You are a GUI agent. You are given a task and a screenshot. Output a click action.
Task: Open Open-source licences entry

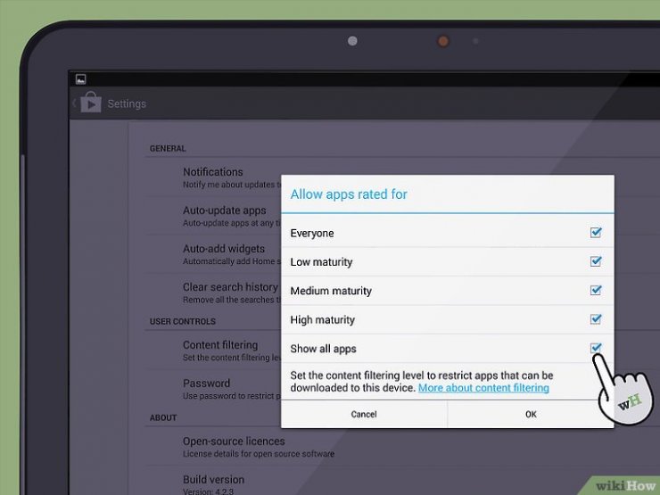coord(259,447)
